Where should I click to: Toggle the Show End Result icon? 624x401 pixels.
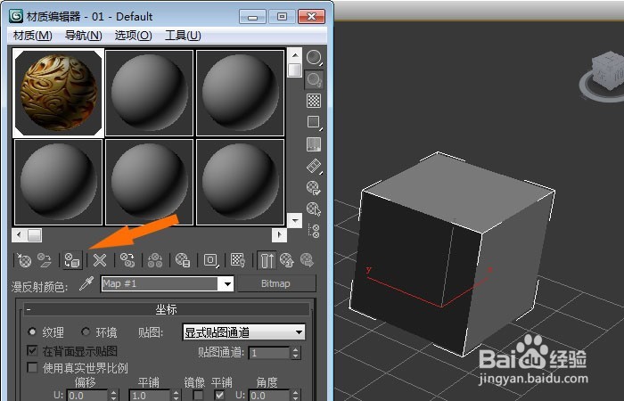[267, 260]
